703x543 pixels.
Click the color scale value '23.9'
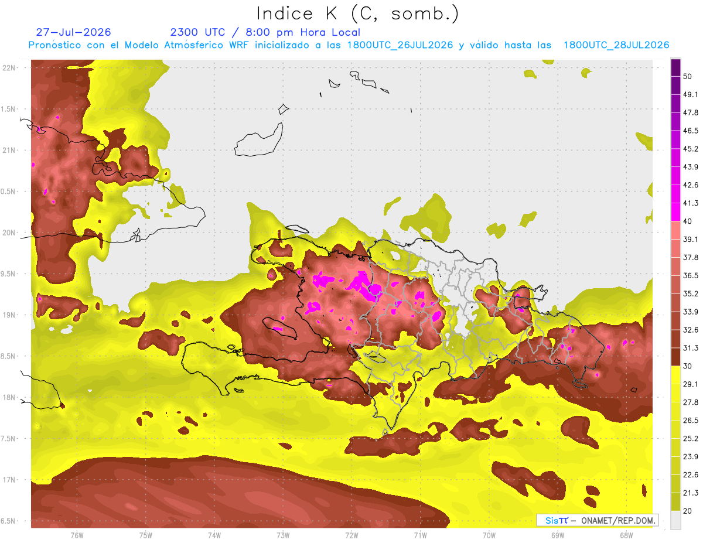[x=691, y=457]
